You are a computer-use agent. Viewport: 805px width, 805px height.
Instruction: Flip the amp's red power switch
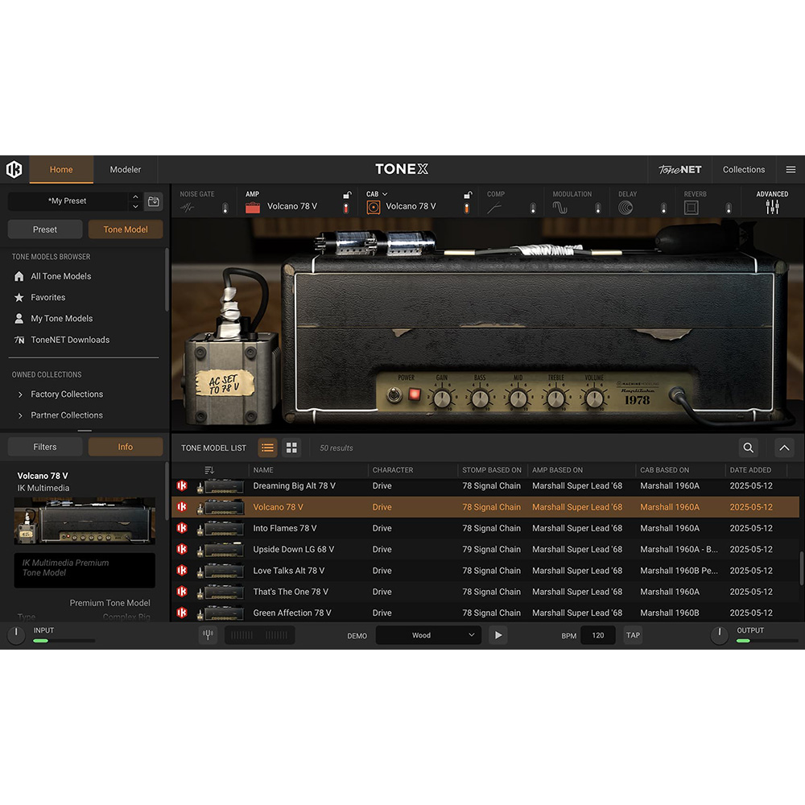(x=415, y=395)
